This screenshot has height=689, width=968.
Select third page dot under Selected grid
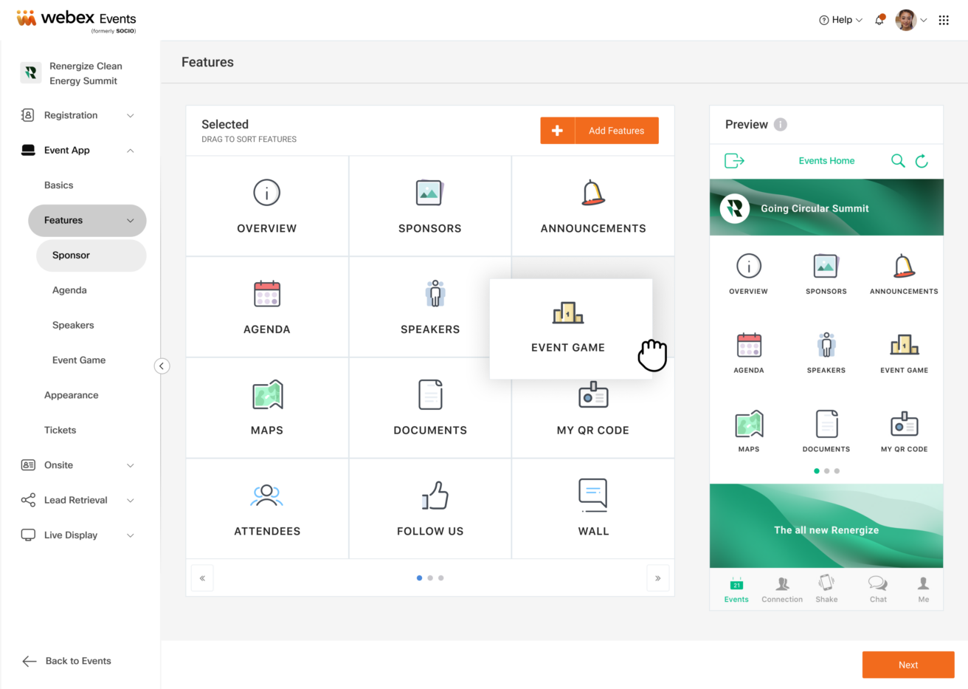click(x=441, y=578)
